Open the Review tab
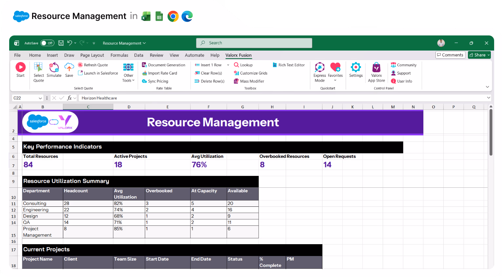 coord(156,55)
